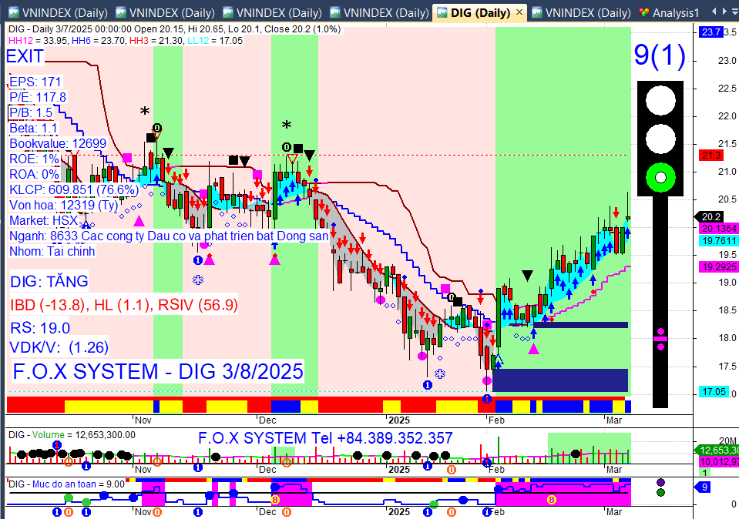
Task: Click the DIG: TĂNG trend label
Action: click(49, 282)
